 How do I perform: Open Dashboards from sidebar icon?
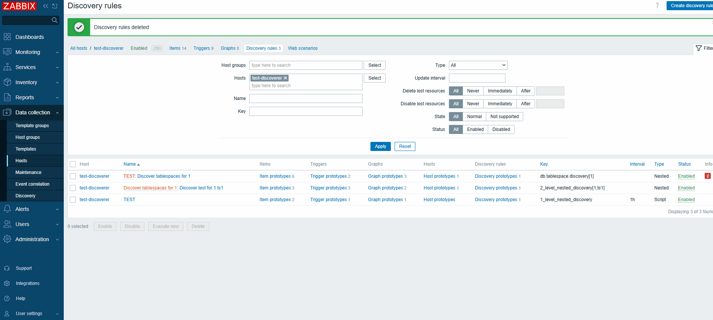pos(7,37)
